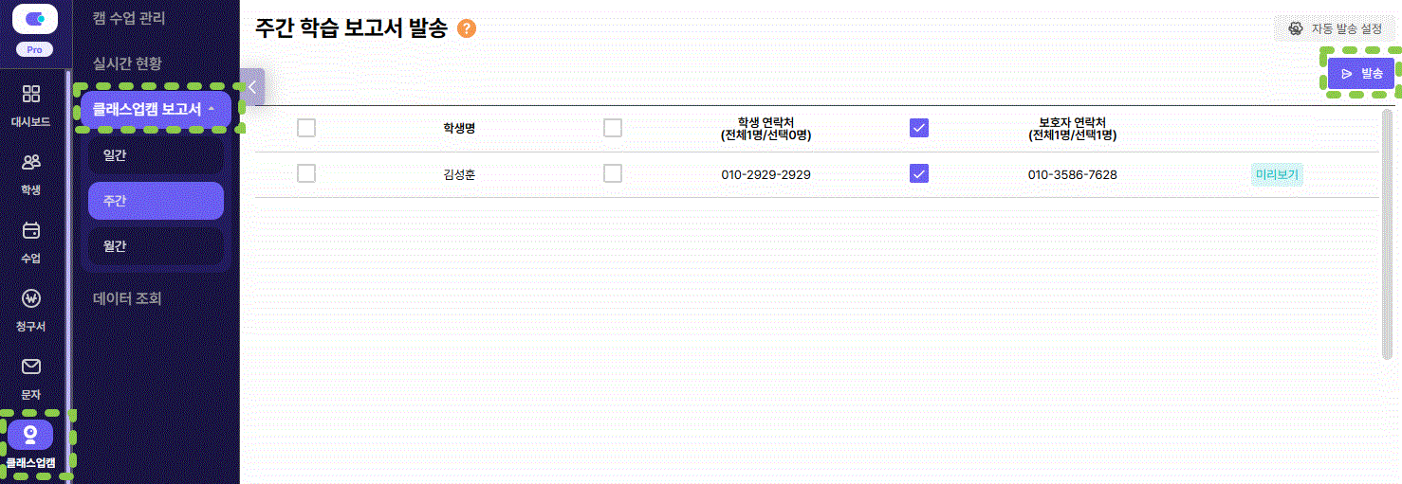
Task: Expand the 데이터 조회 menu
Action: coord(128,298)
